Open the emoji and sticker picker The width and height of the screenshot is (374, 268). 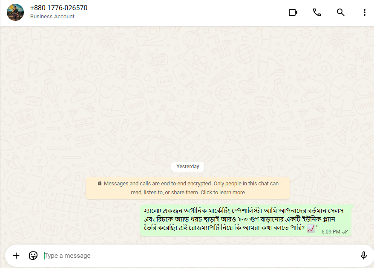33,256
